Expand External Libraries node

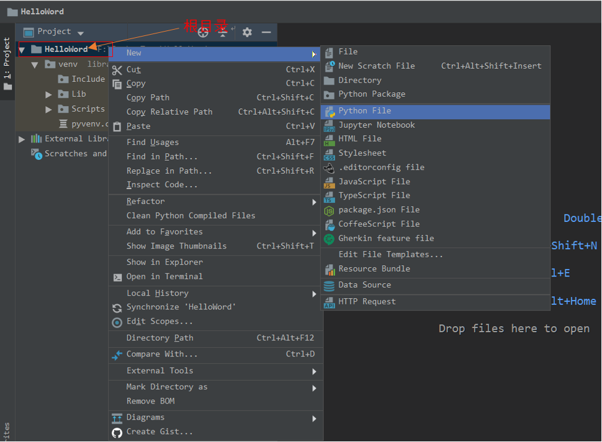click(22, 139)
